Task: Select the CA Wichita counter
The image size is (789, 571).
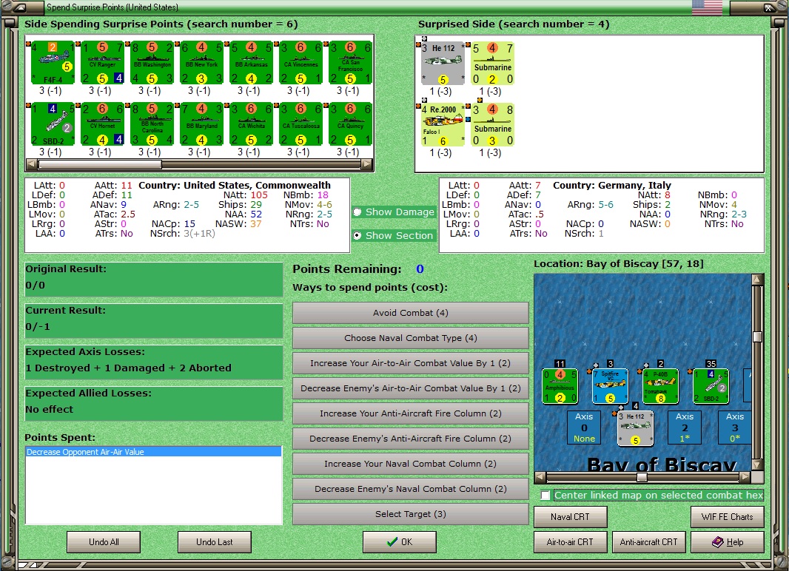Action: pyautogui.click(x=251, y=124)
